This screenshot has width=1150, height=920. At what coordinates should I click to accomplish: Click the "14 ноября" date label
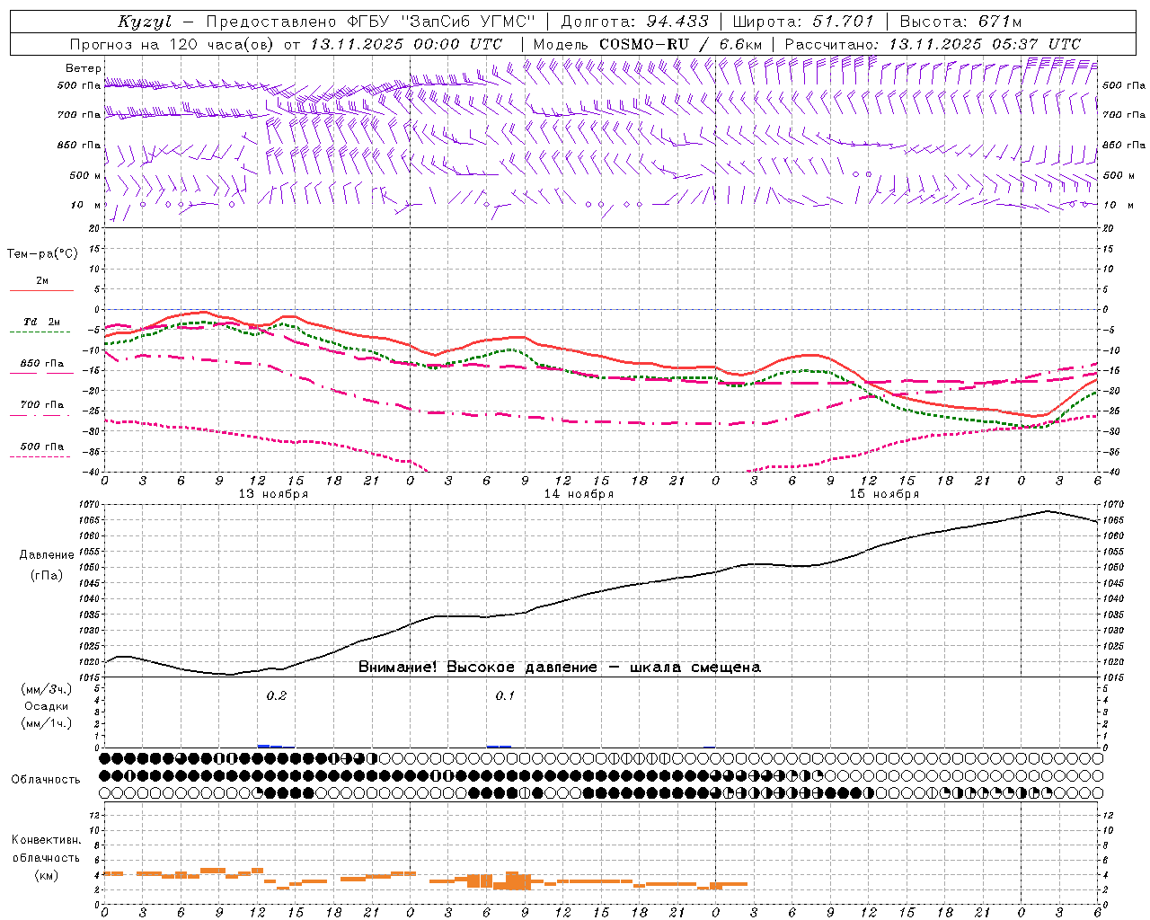579,494
